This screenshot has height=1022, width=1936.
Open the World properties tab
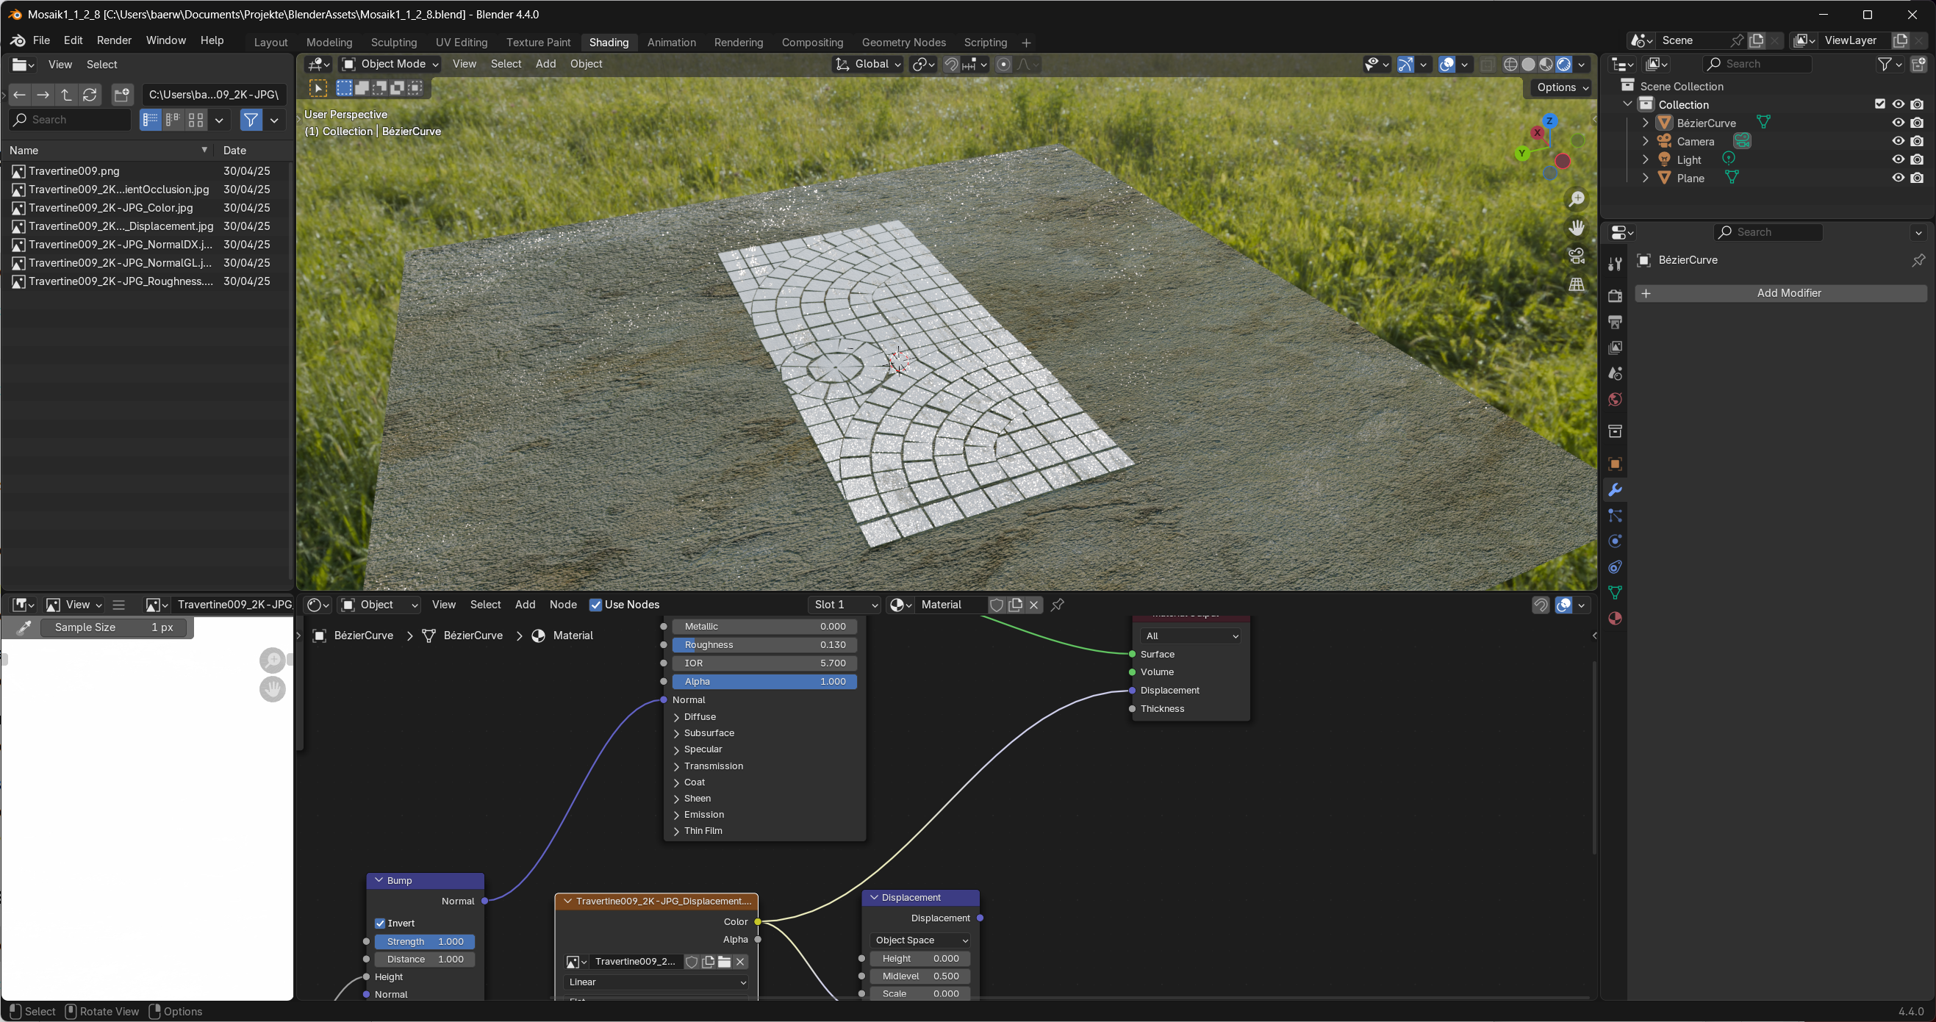pos(1614,399)
